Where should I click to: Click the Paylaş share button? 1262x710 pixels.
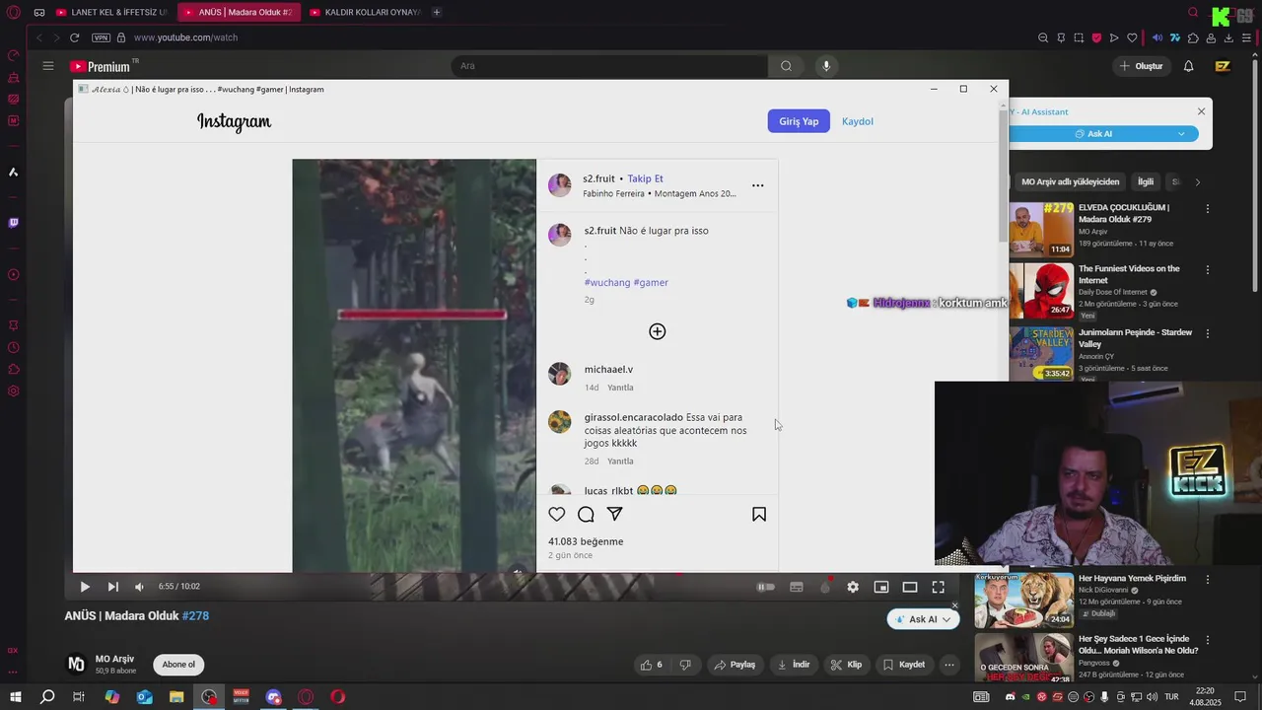click(735, 665)
